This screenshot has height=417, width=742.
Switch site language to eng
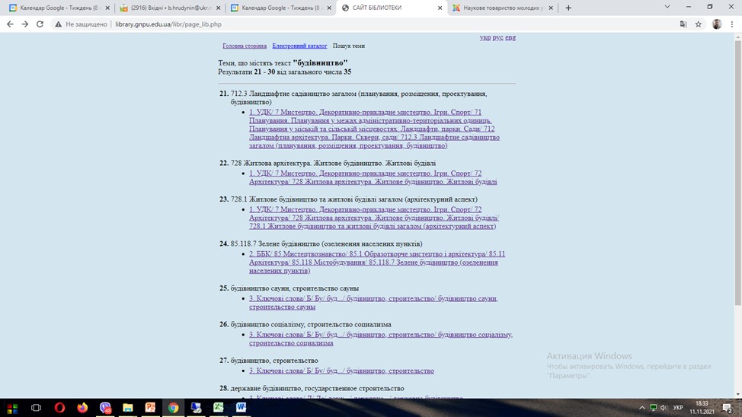(510, 37)
